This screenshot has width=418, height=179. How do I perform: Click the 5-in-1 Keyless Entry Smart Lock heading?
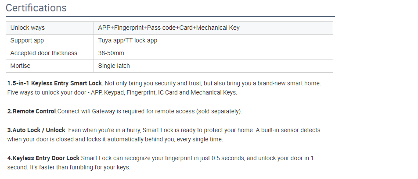[x=54, y=84]
